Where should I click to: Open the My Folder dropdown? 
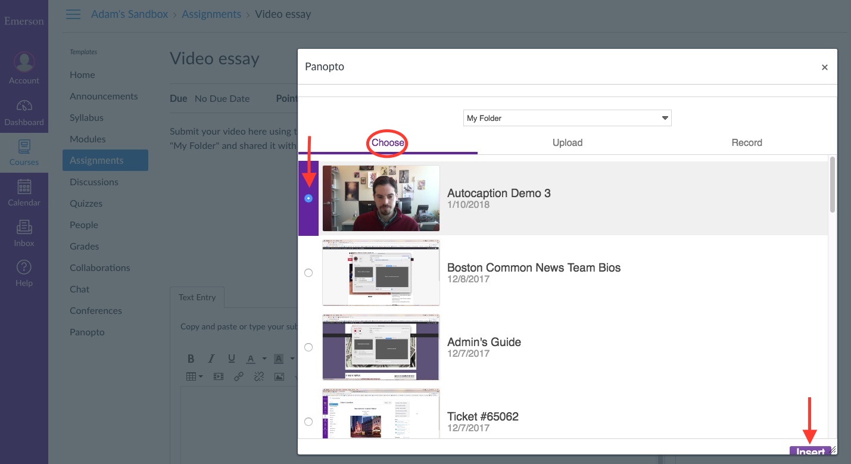(567, 118)
